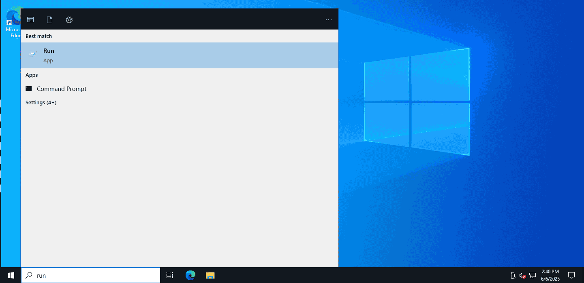Open the clock showing 2:40 PM
Image resolution: width=584 pixels, height=283 pixels.
pyautogui.click(x=550, y=275)
